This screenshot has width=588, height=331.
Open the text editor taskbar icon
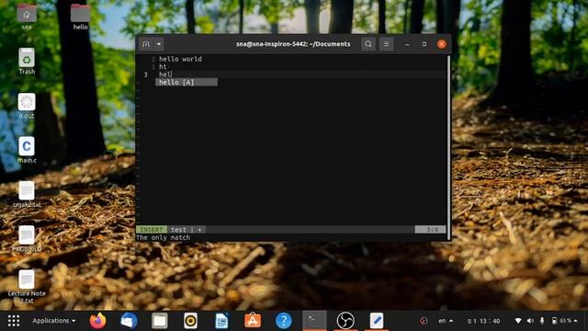[377, 321]
